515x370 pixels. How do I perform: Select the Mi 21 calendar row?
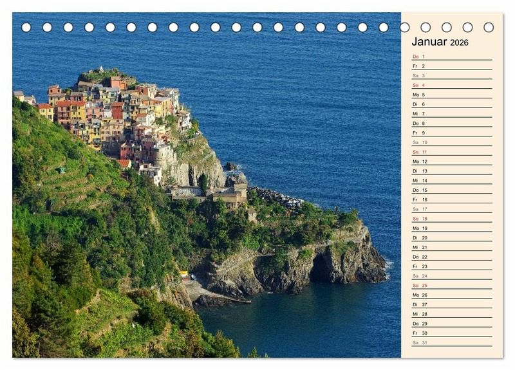[452, 247]
